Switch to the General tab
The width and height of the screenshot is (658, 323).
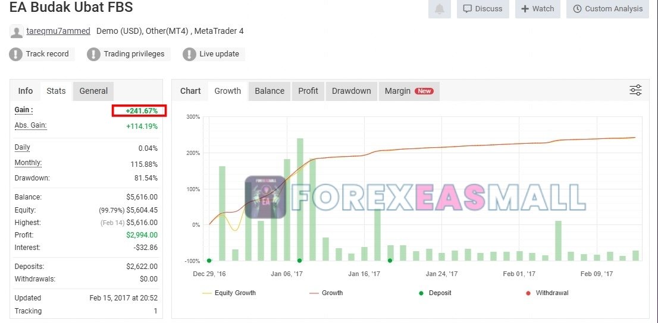click(x=93, y=91)
